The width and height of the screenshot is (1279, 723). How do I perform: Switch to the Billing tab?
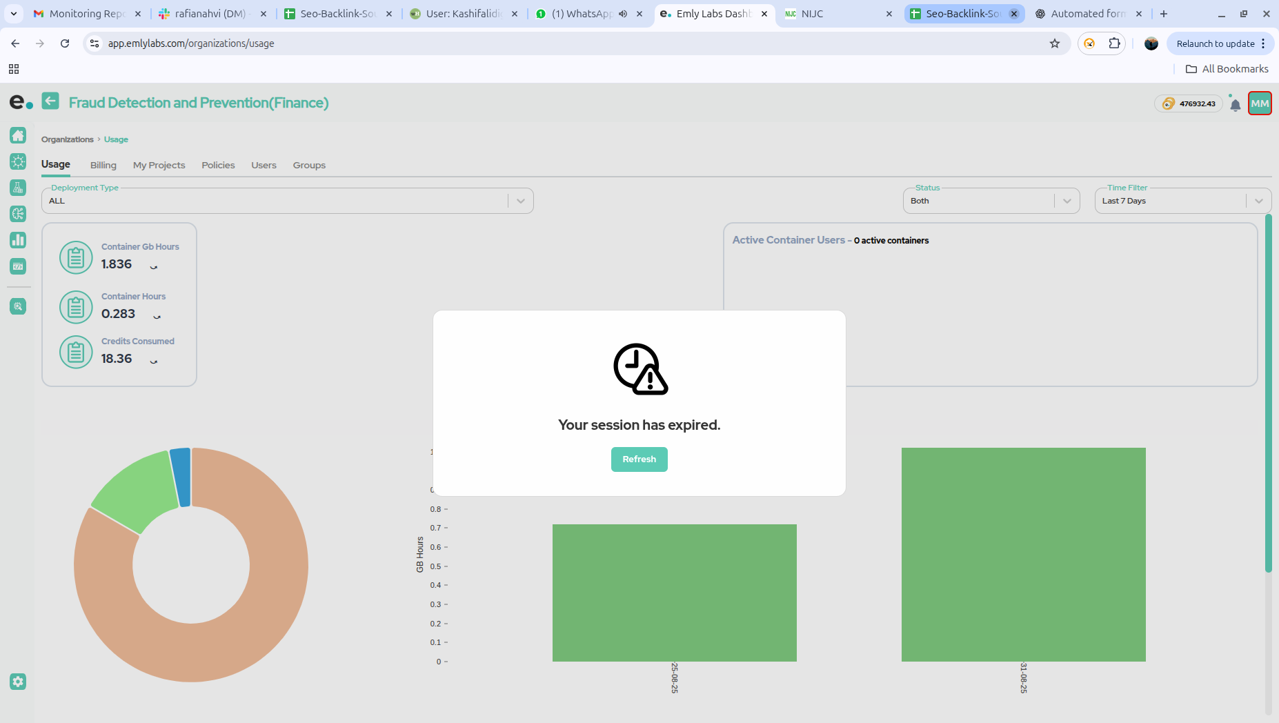(103, 165)
